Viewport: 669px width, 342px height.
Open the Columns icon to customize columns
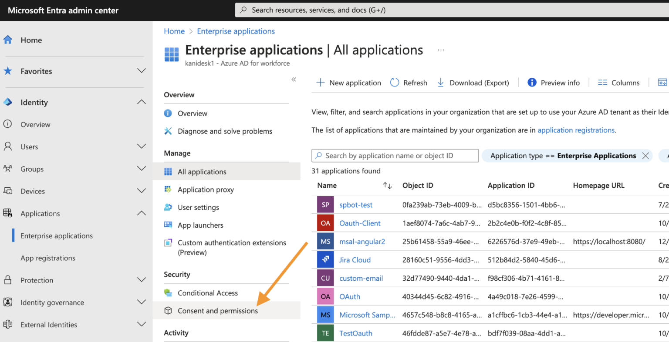pos(602,82)
